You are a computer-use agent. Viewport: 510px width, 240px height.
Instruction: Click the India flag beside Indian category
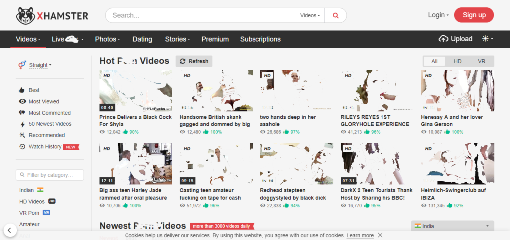pos(40,190)
